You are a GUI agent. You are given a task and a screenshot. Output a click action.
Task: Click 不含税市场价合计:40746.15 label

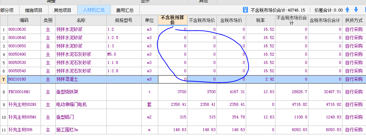tap(278, 10)
